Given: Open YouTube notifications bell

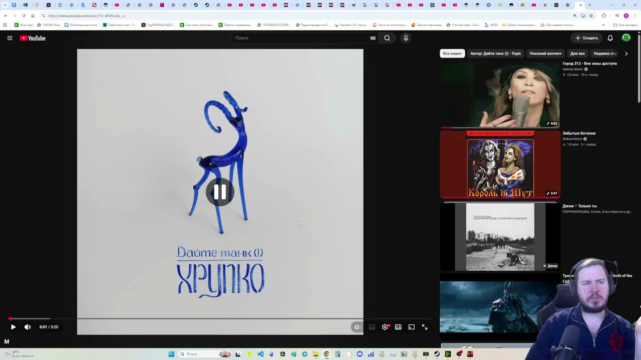Looking at the screenshot, I should [x=610, y=38].
